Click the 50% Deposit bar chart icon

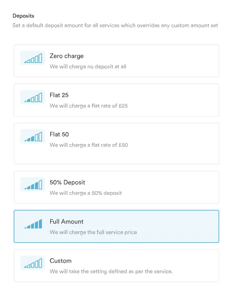coord(32,184)
